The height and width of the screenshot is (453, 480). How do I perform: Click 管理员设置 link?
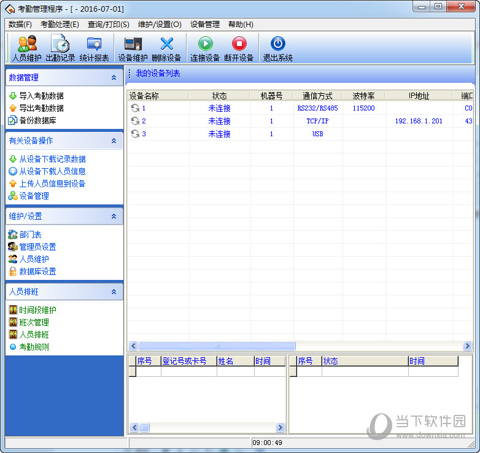pos(37,247)
